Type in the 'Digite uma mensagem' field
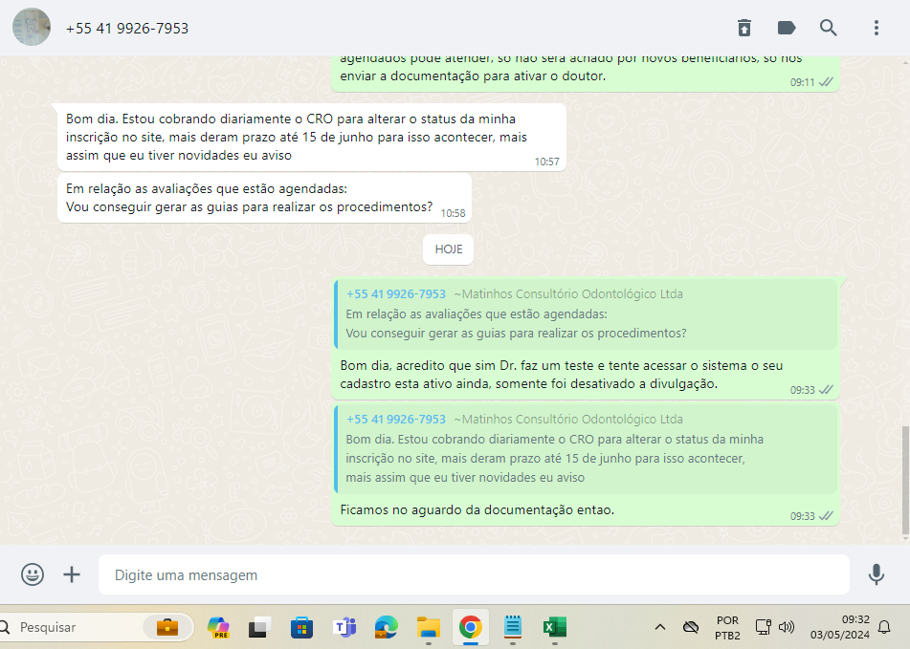The width and height of the screenshot is (910, 649). tap(474, 575)
